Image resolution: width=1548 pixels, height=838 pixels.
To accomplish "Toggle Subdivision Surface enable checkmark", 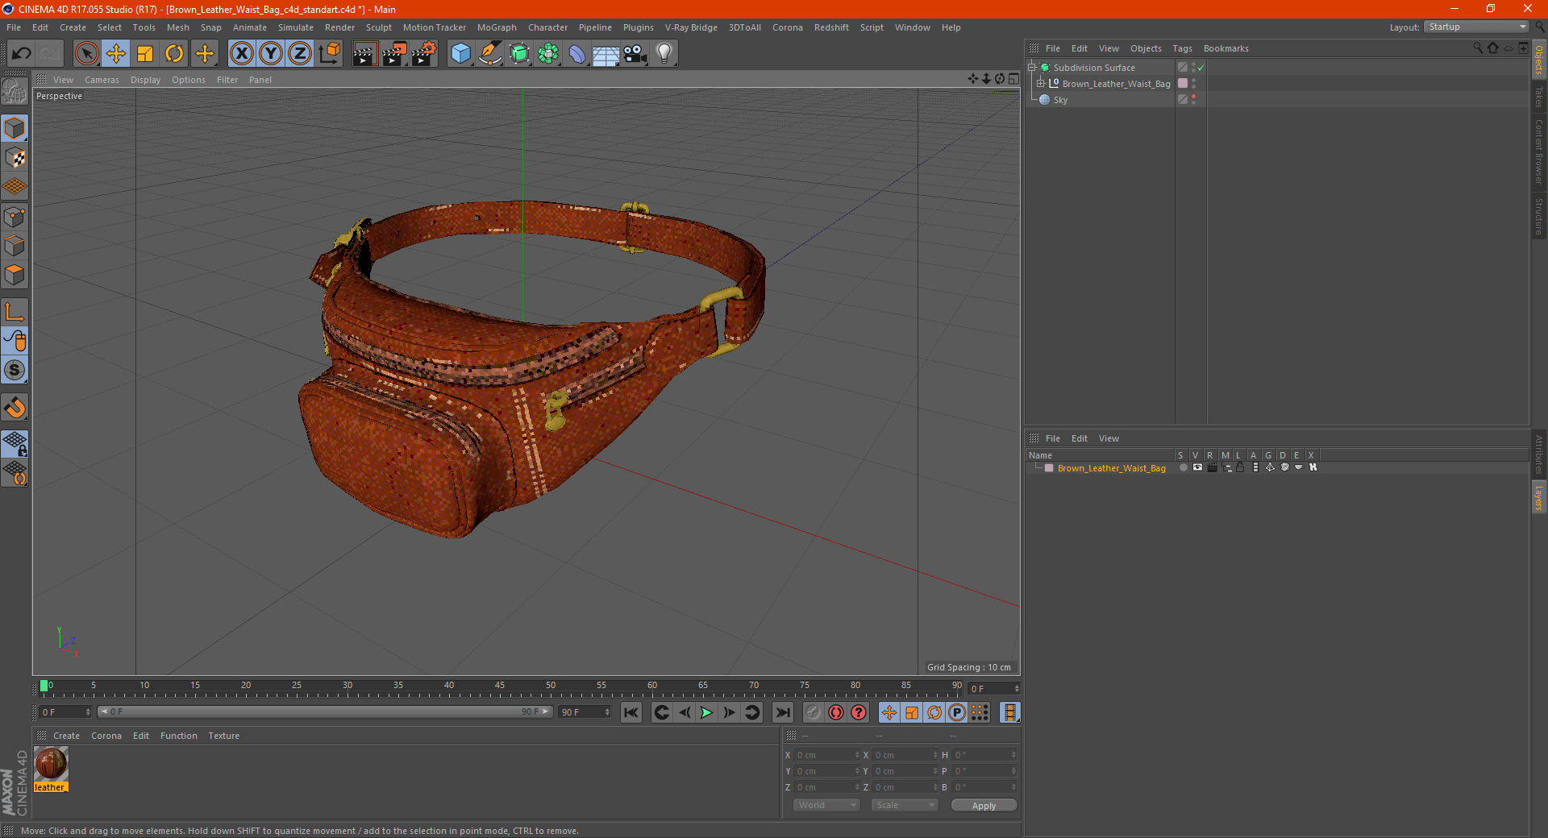I will (1201, 68).
